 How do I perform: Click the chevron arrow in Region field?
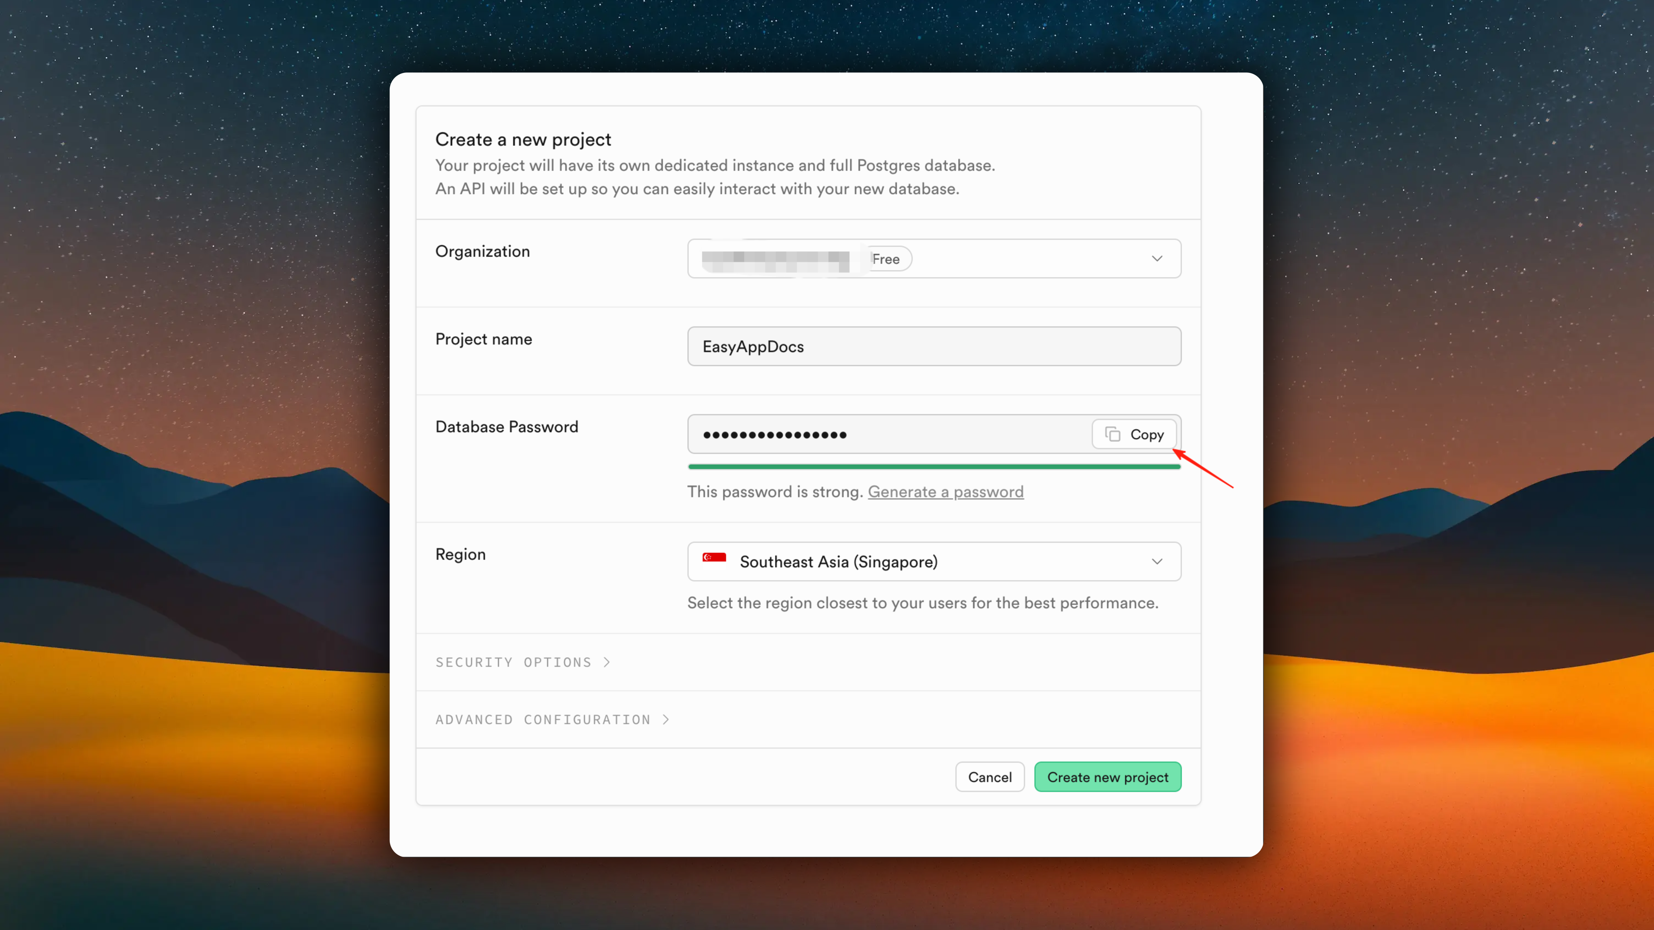(1156, 562)
